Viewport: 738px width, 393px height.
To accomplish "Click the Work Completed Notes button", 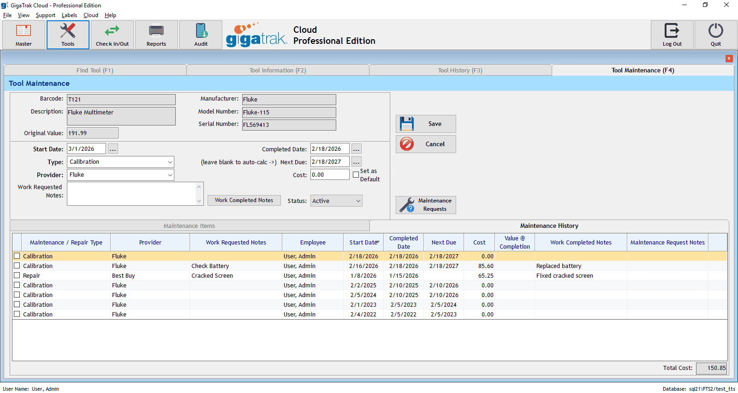I will (244, 200).
